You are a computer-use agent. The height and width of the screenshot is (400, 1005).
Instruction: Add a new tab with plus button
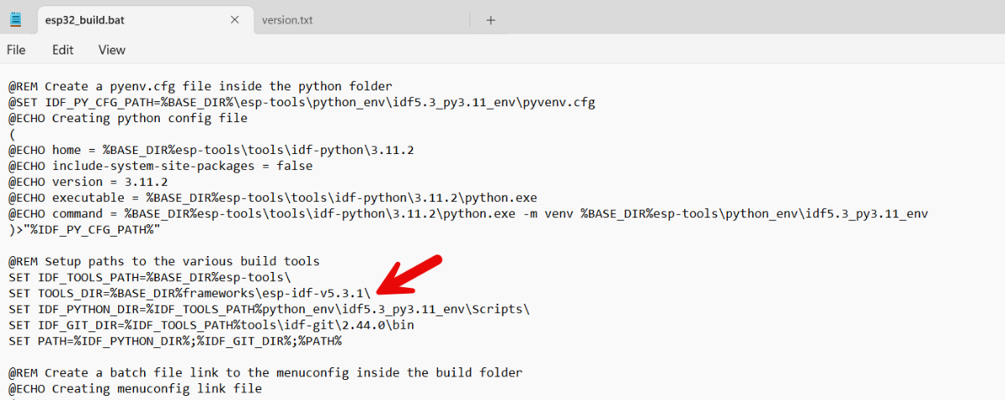tap(491, 20)
